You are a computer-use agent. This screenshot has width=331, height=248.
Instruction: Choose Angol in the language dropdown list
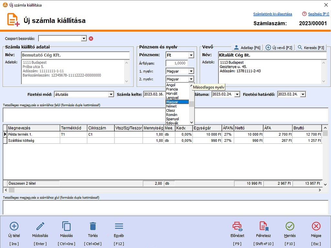(x=171, y=85)
